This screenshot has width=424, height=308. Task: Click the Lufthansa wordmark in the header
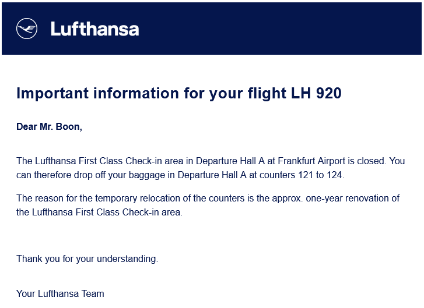[94, 29]
